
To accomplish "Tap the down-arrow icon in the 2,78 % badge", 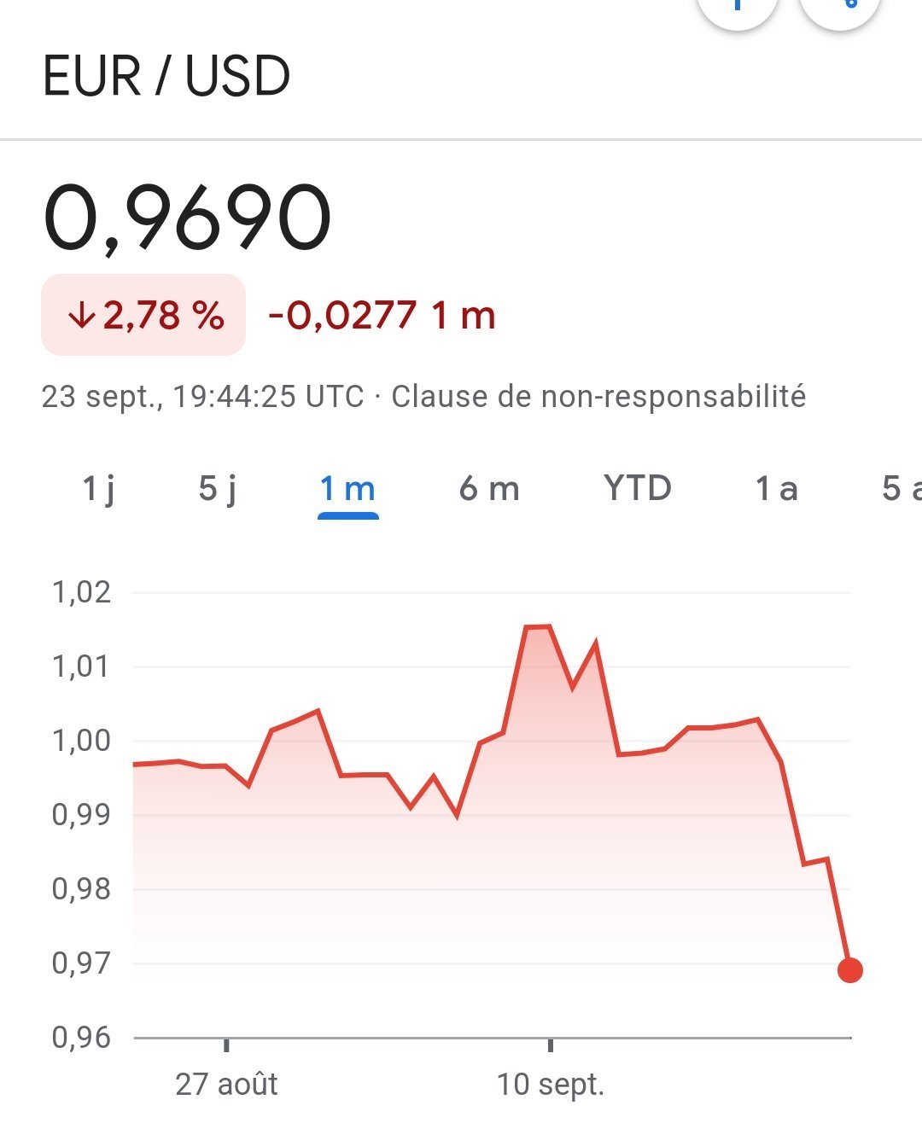I will 82,316.
